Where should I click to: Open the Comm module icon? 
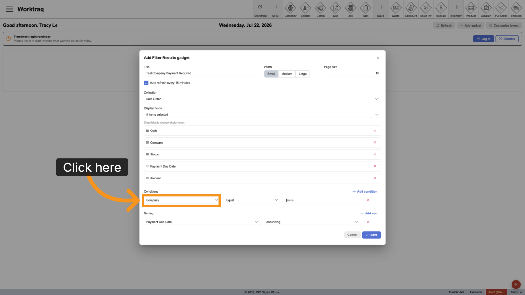320,9
